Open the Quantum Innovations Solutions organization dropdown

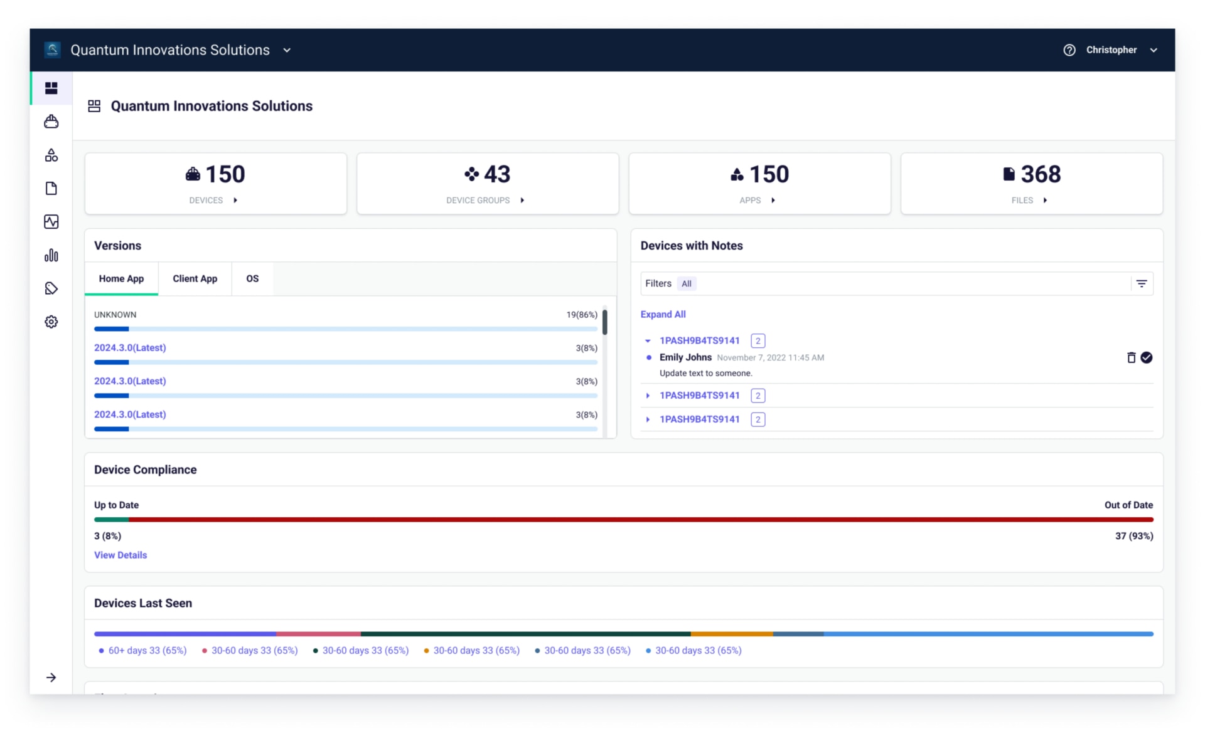(287, 50)
